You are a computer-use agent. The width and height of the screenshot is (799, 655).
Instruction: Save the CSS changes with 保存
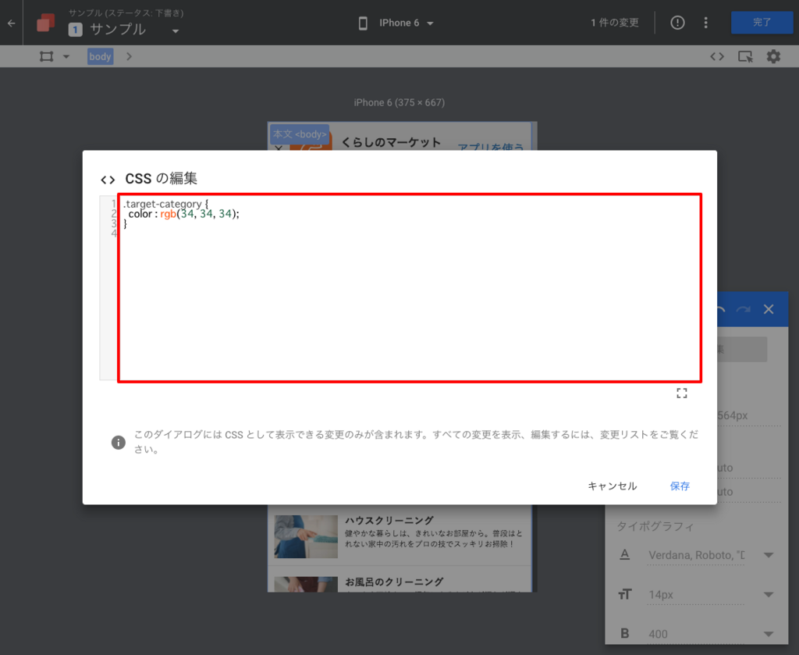pos(679,486)
